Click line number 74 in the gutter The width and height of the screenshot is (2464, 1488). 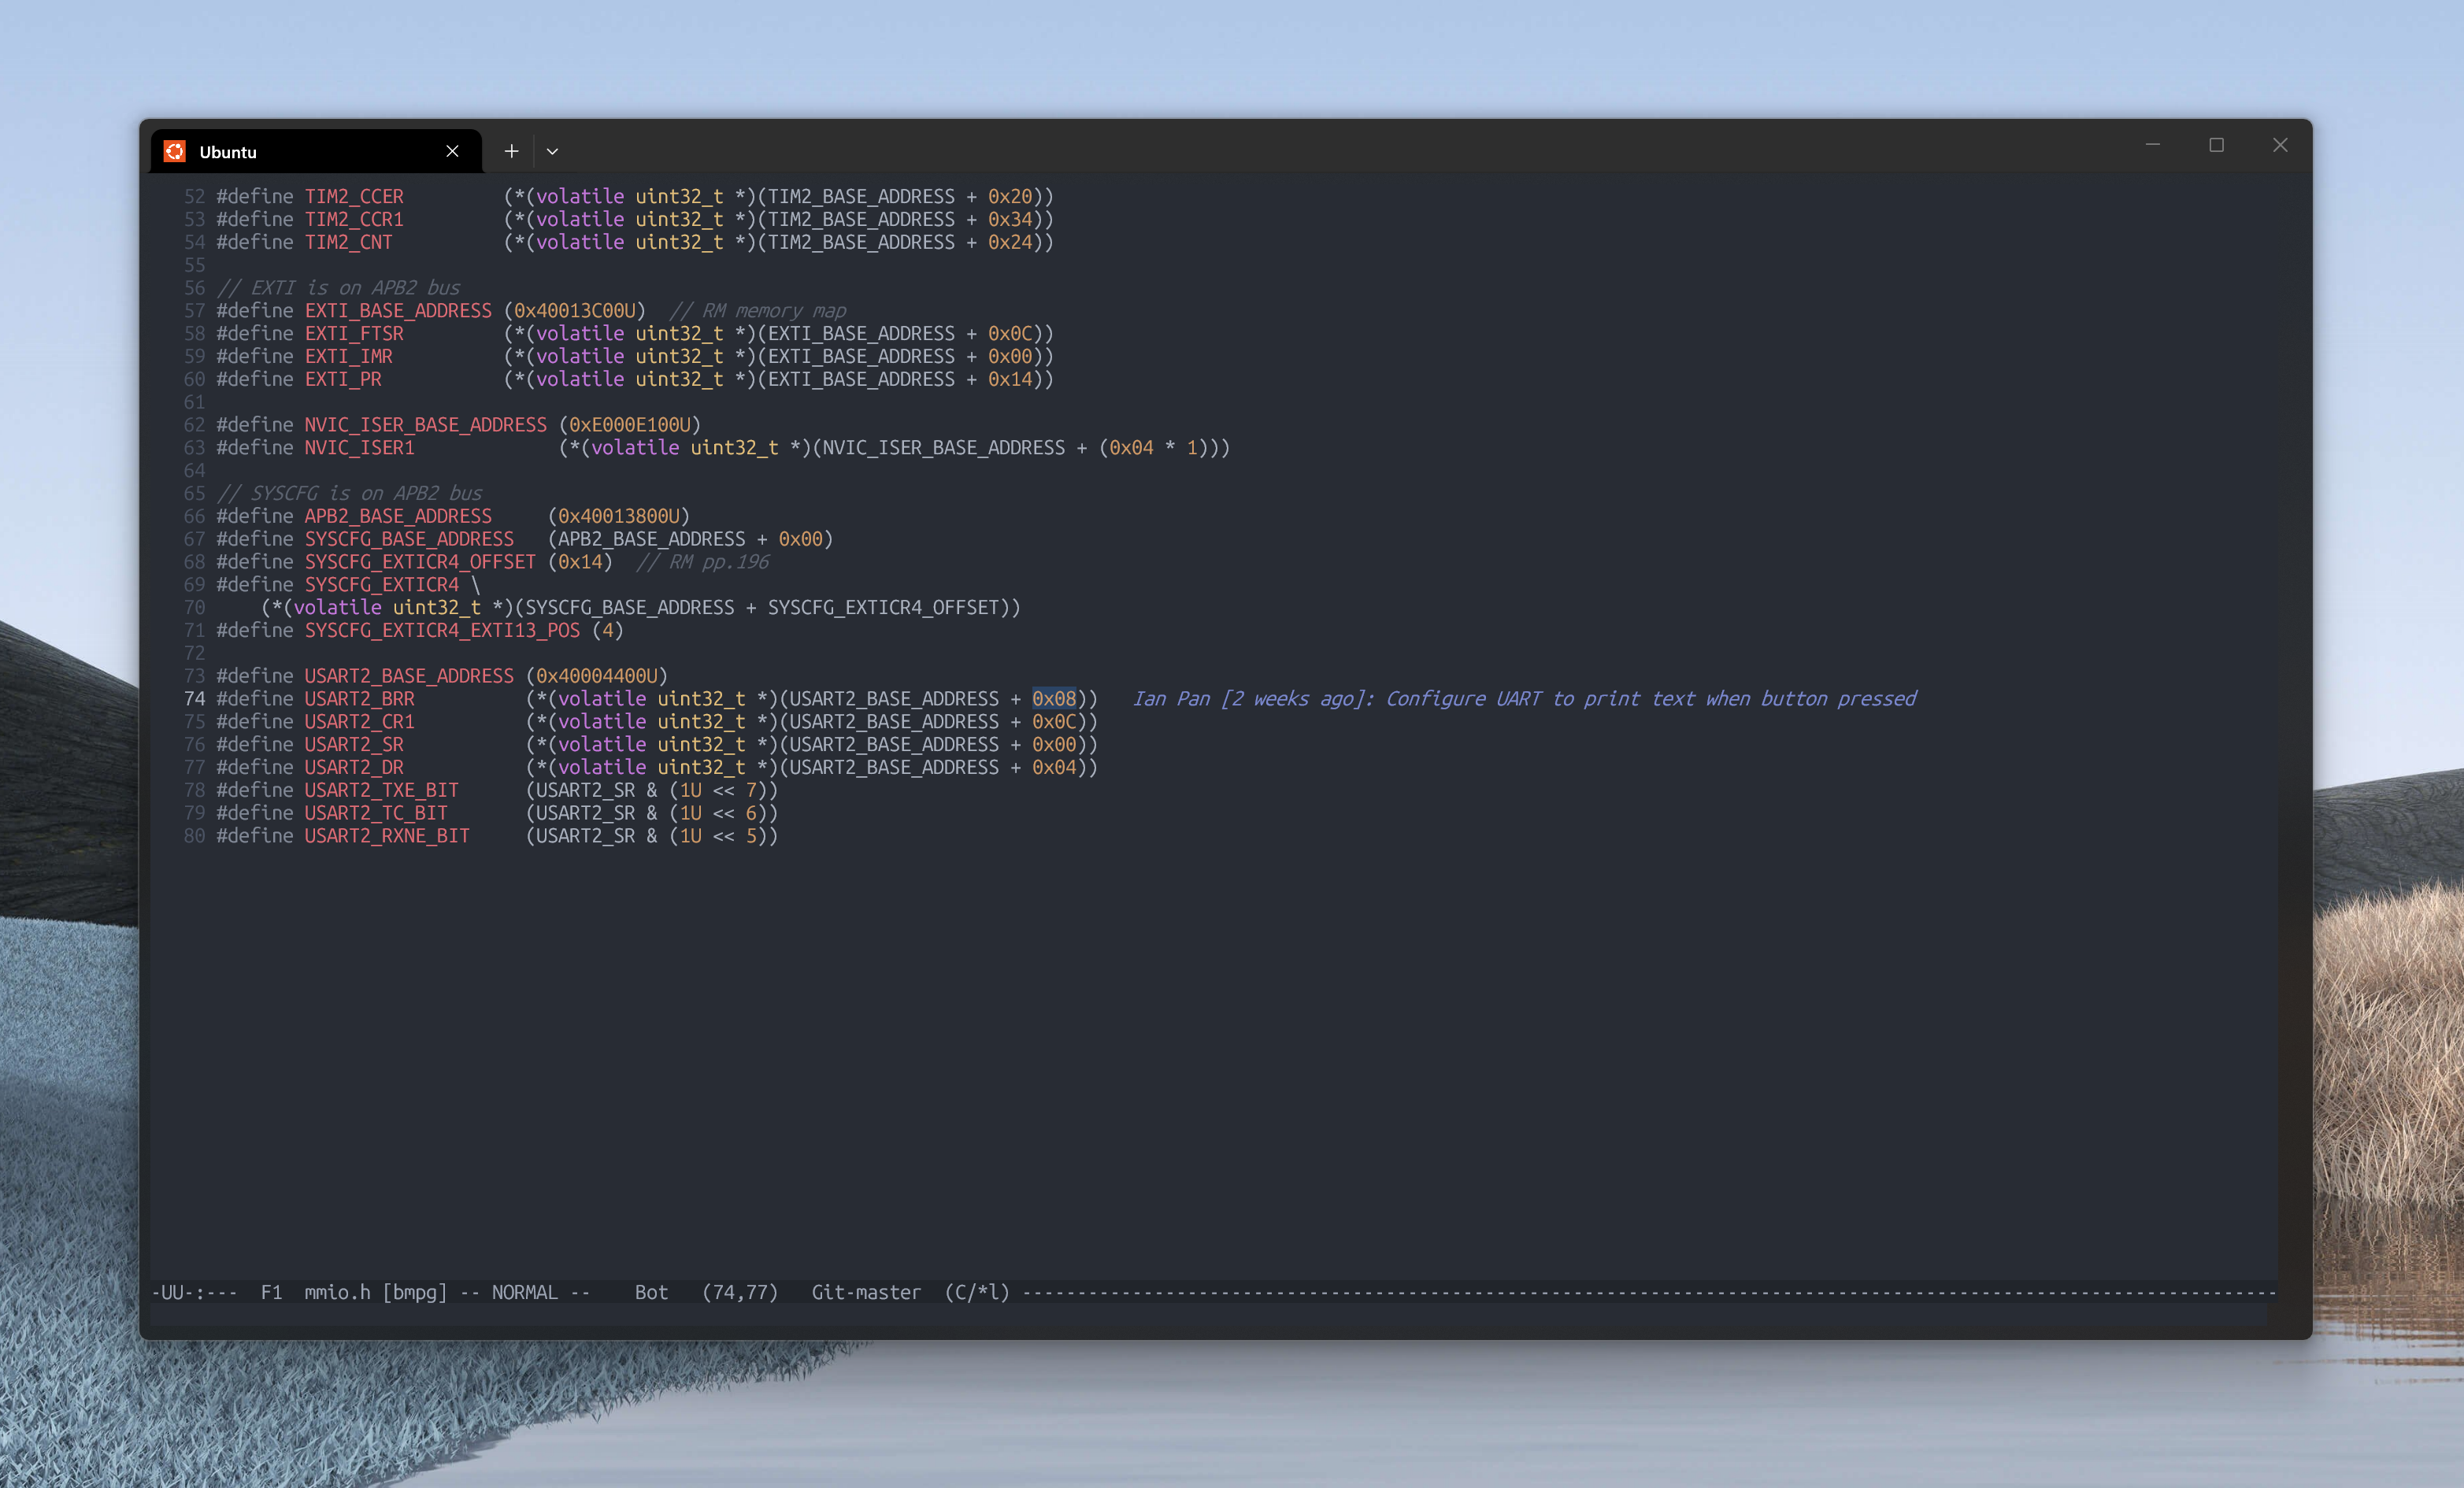click(x=194, y=700)
